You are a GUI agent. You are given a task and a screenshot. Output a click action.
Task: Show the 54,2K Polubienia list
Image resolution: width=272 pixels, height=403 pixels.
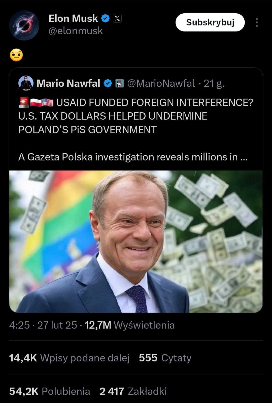50,391
